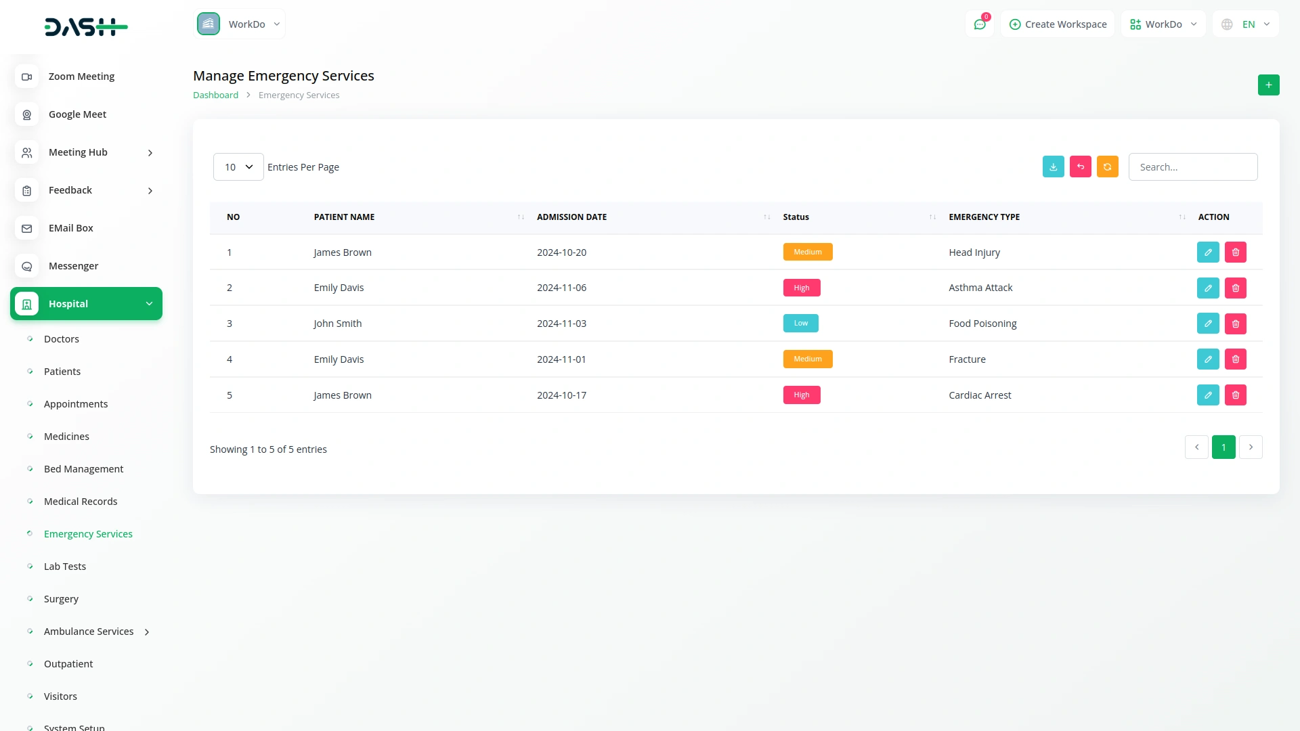Click the green add emergency service button
Screen dimensions: 1300x731
1268,85
